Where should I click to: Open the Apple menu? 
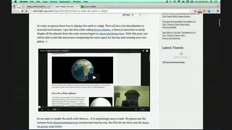[x=16, y=1]
